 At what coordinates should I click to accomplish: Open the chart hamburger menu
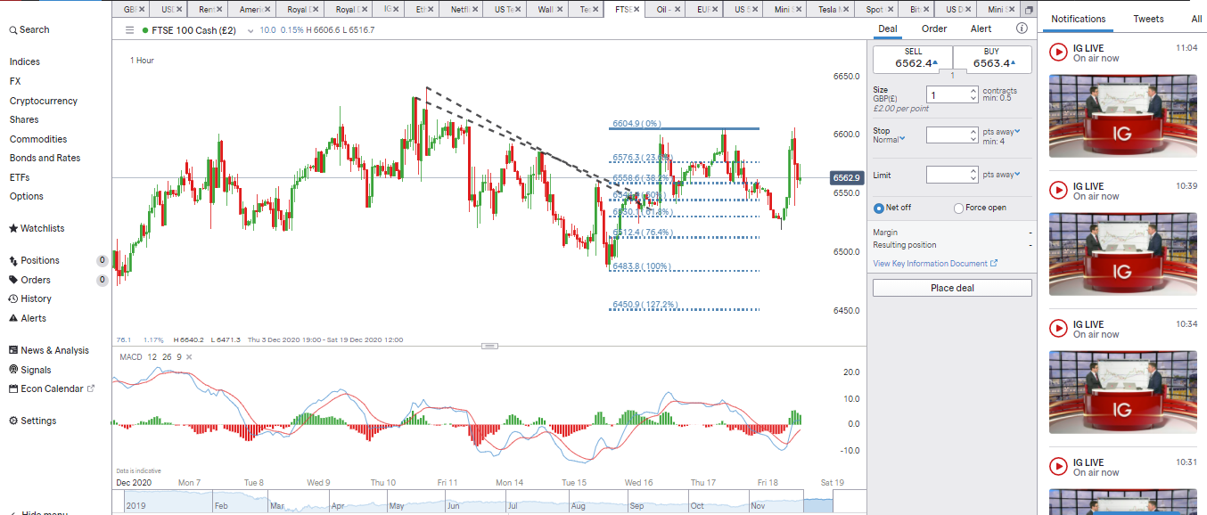coord(129,29)
